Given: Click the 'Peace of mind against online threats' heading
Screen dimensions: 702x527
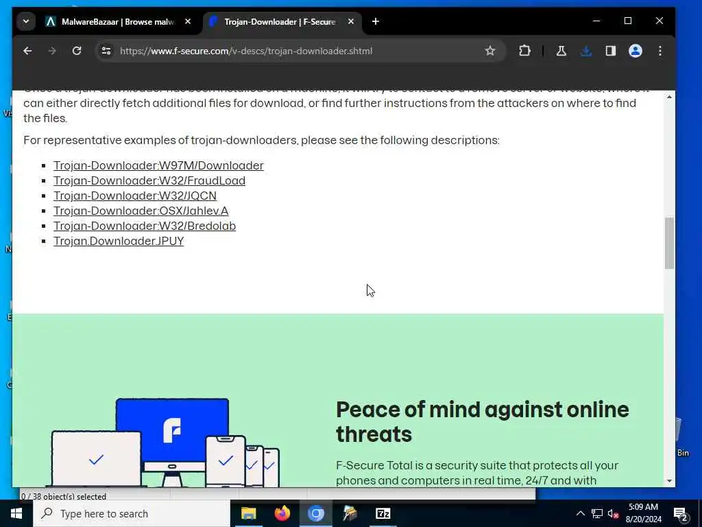Looking at the screenshot, I should [x=482, y=422].
